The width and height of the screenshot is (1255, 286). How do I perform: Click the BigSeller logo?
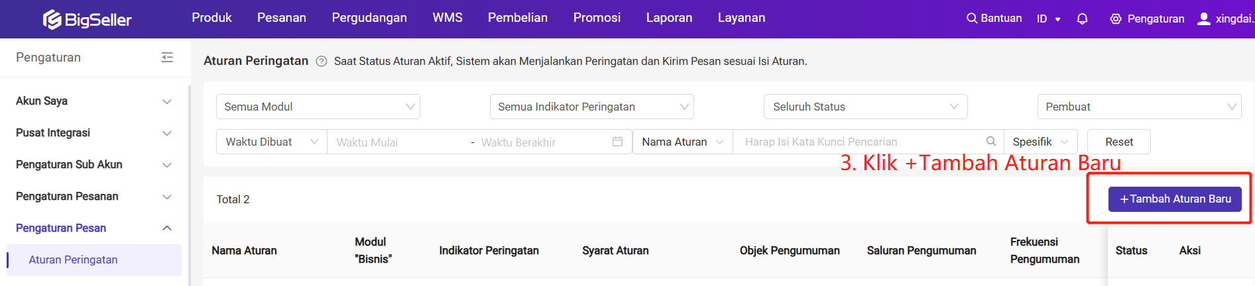click(87, 19)
